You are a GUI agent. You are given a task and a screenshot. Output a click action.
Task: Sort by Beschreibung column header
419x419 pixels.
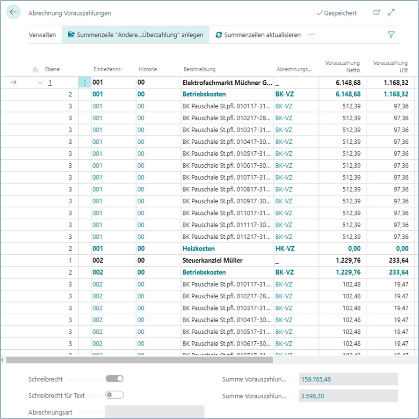[200, 69]
